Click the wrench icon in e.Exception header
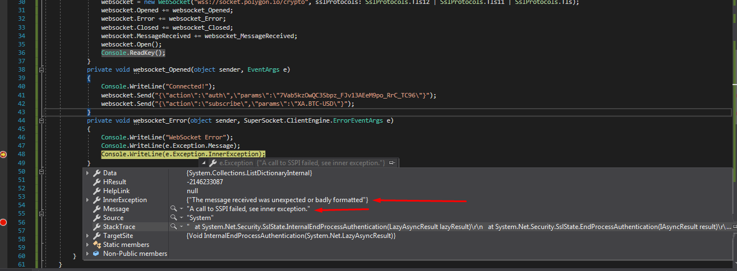737x271 pixels. point(213,162)
